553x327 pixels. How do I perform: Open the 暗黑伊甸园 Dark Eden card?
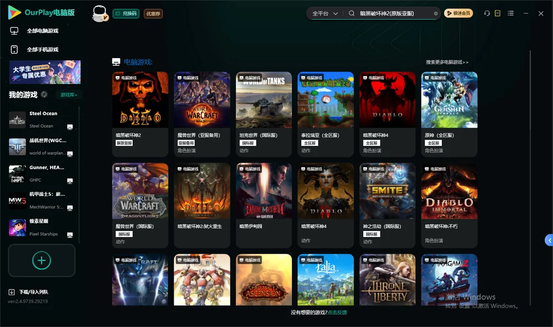[264, 205]
